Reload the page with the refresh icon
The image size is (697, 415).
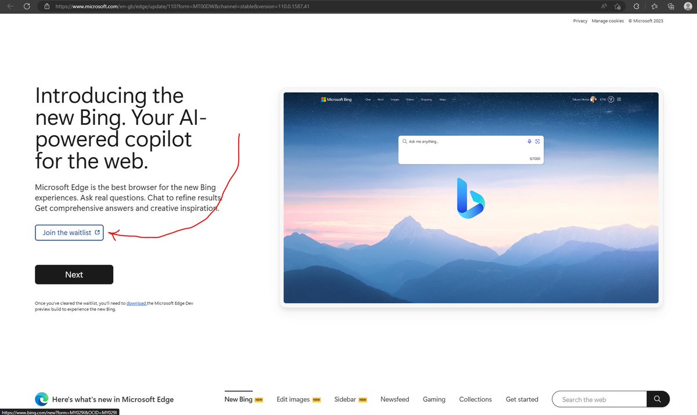point(27,6)
